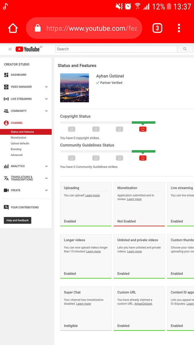Open Dashboard in Creator Studio
This screenshot has height=345, width=194.
18,75
